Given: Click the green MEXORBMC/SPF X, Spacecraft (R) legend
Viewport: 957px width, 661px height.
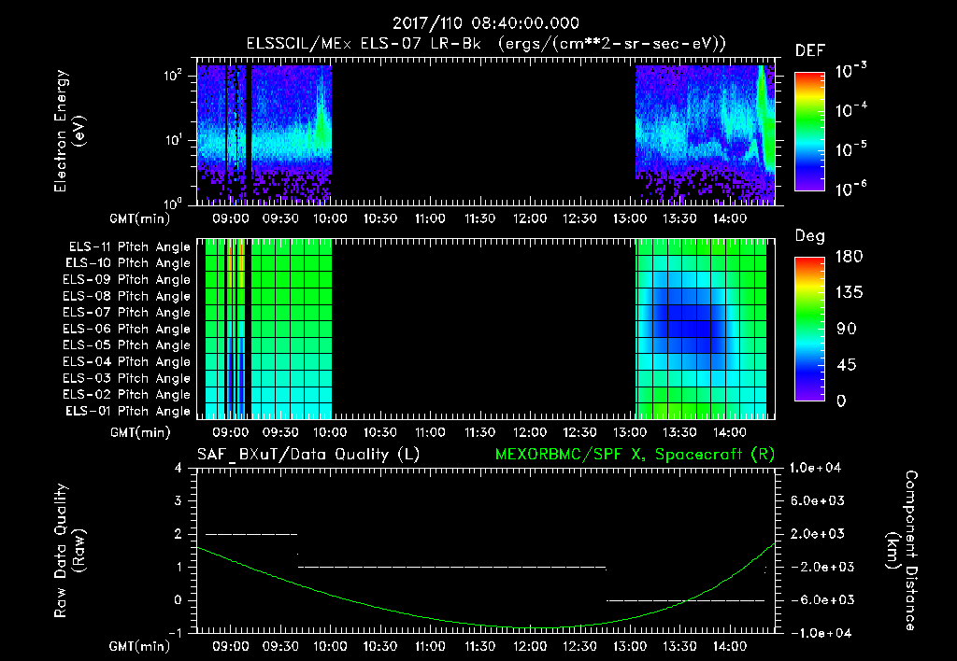Looking at the screenshot, I should point(635,455).
